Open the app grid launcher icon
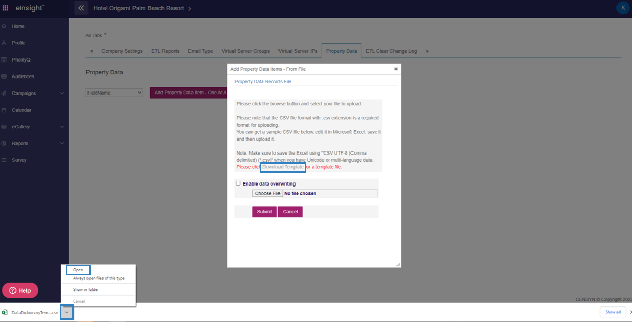The height and width of the screenshot is (322, 632). (6, 8)
